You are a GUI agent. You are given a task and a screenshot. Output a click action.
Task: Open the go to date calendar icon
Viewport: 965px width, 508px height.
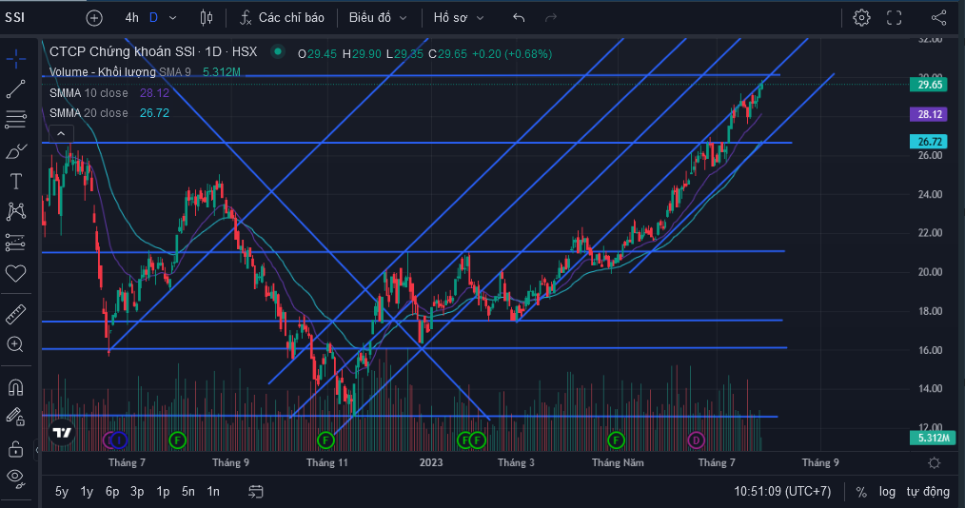pos(255,492)
